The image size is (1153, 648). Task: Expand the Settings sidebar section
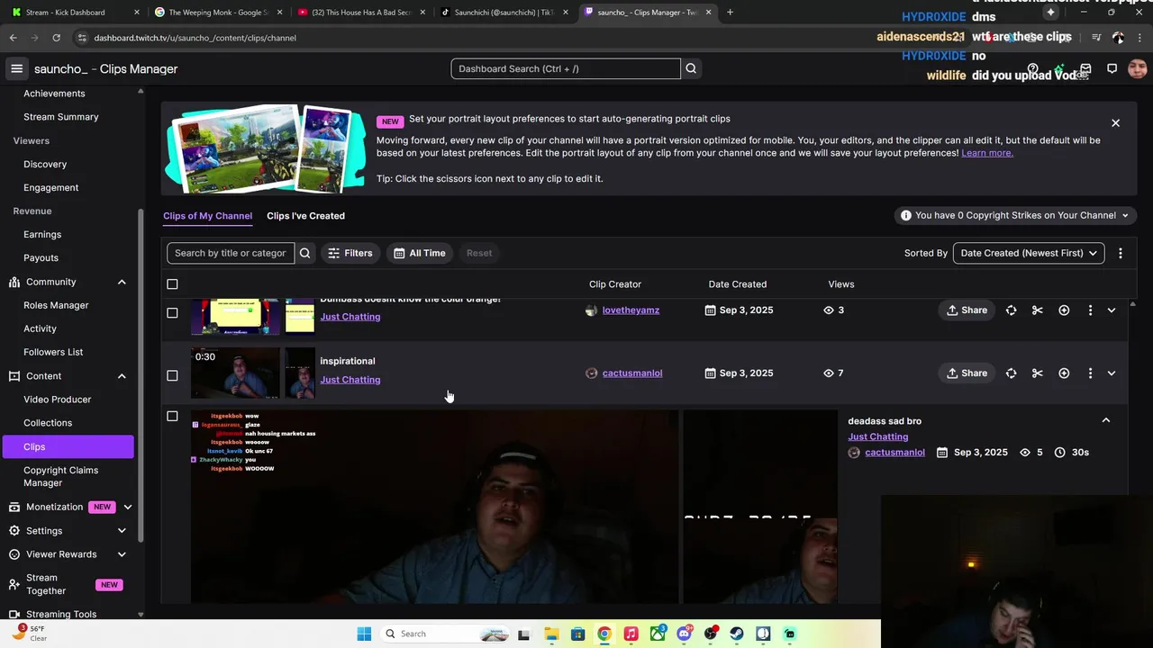(122, 531)
